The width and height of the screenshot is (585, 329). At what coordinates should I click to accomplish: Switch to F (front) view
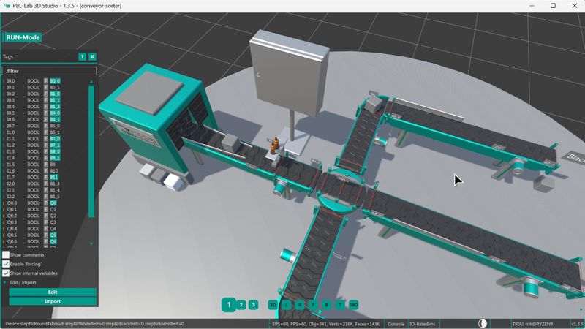(313, 305)
